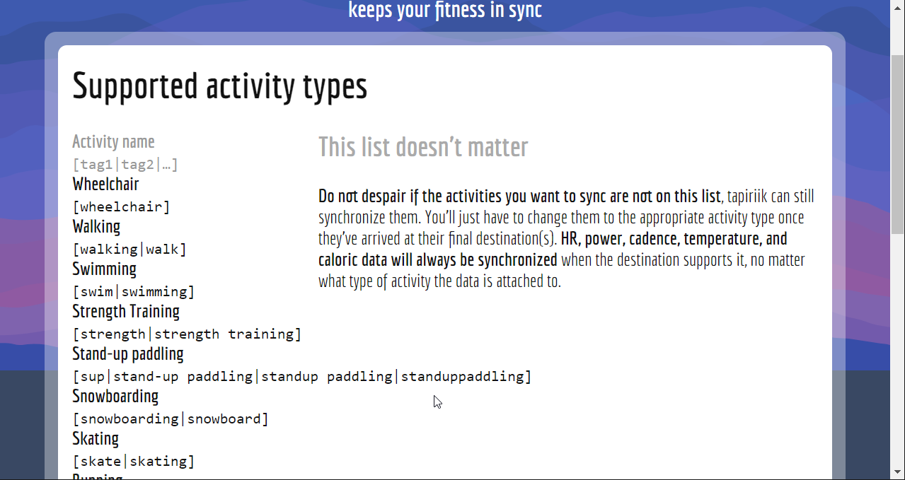Select the Stand-up paddling activity name
The height and width of the screenshot is (480, 905).
pyautogui.click(x=128, y=353)
